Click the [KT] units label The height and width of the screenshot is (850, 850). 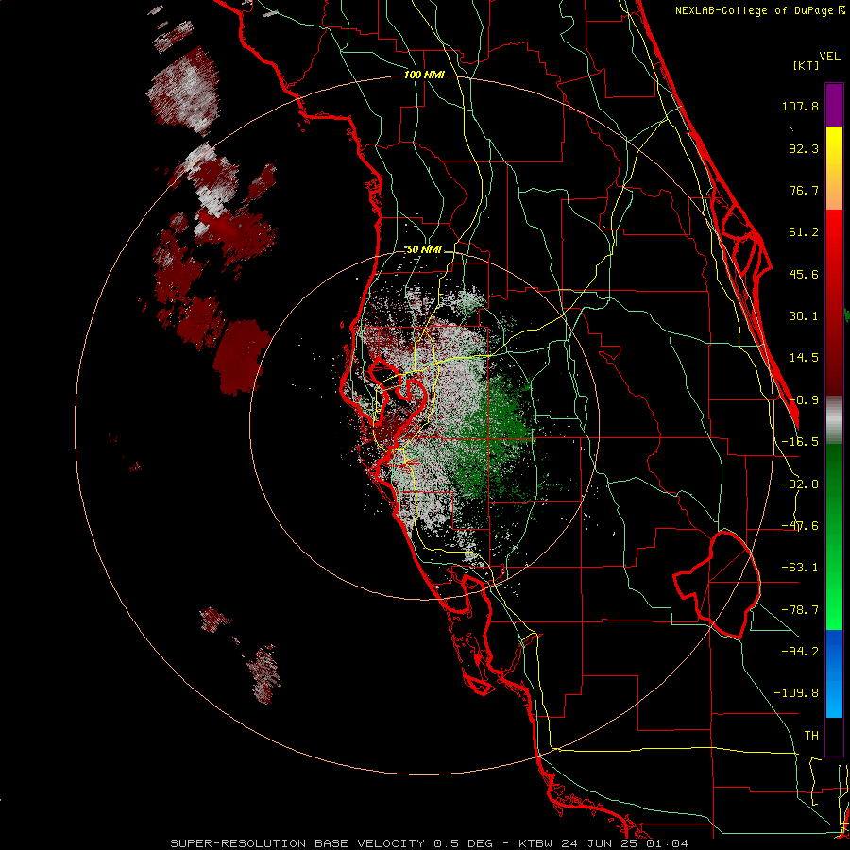click(806, 65)
